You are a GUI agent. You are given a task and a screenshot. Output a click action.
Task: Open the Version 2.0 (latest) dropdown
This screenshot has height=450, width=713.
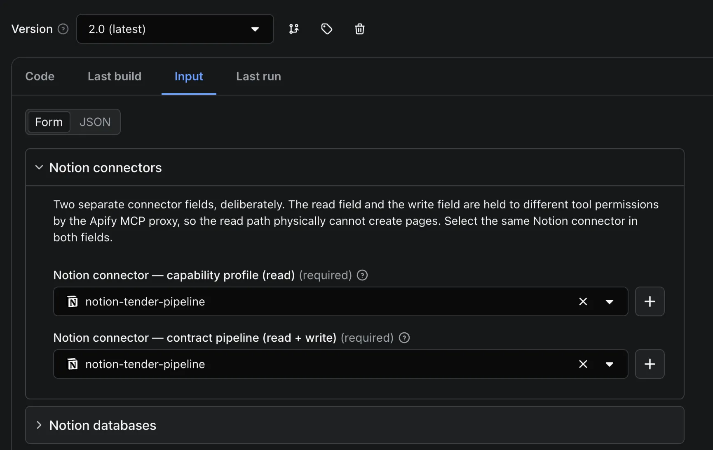pyautogui.click(x=175, y=29)
